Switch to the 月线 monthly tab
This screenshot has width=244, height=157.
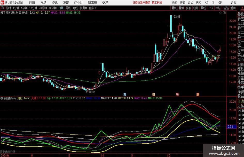tap(75, 8)
